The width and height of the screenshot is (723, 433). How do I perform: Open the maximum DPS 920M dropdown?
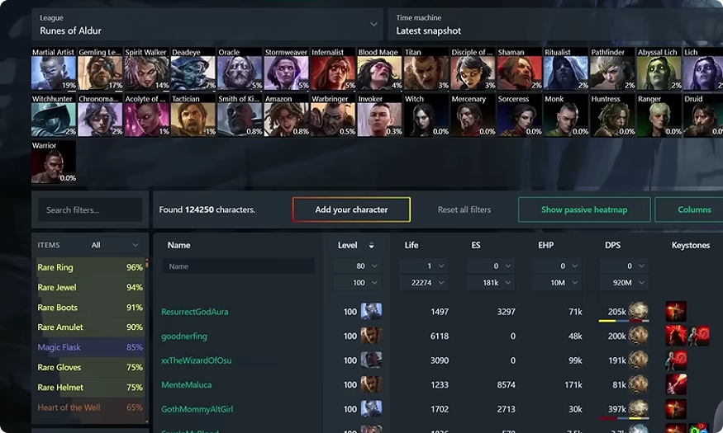[x=624, y=283]
